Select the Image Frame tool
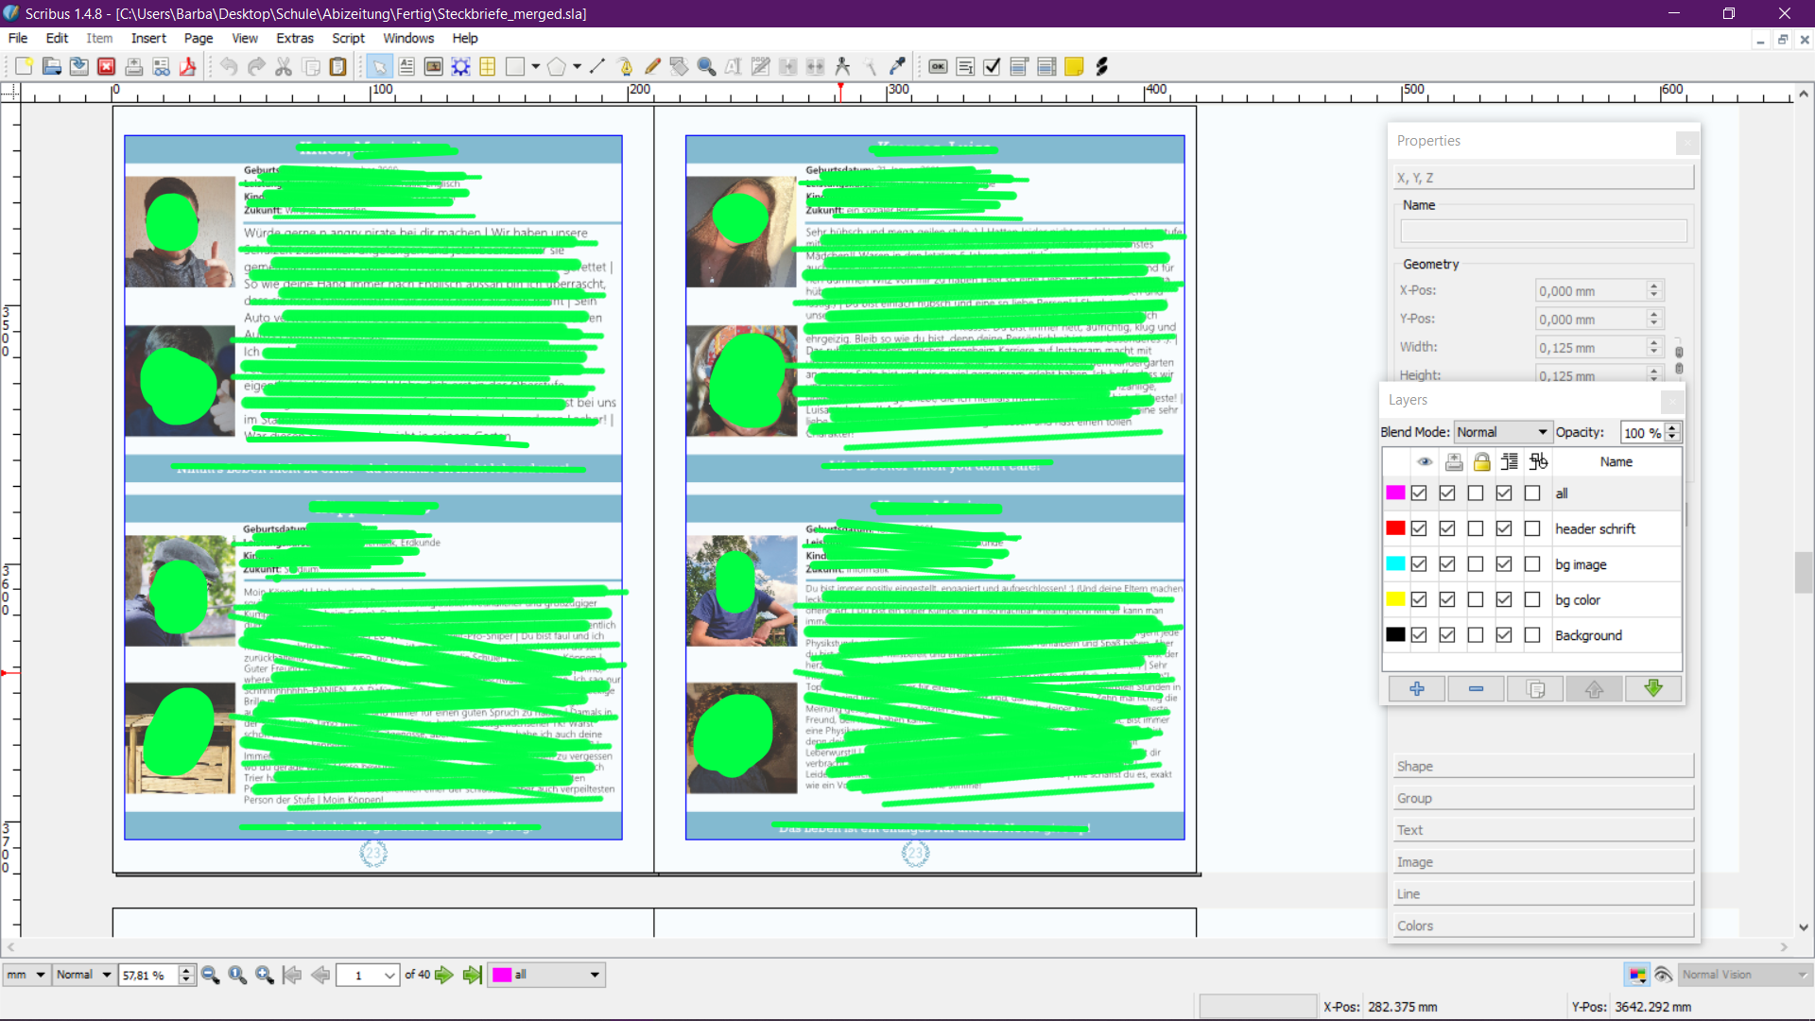Image resolution: width=1815 pixels, height=1021 pixels. tap(434, 66)
